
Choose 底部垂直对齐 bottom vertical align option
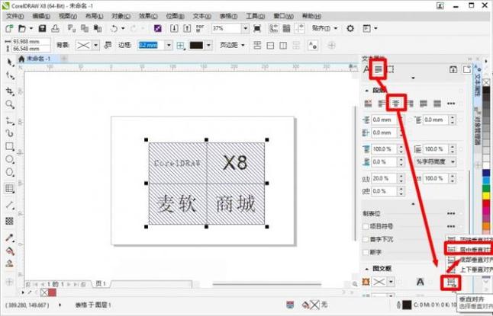pos(470,260)
